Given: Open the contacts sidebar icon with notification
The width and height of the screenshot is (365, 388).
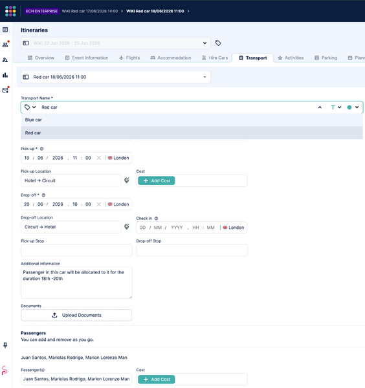Looking at the screenshot, I should (x=5, y=45).
